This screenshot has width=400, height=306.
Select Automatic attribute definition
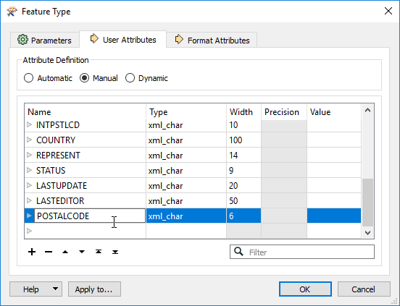click(28, 78)
